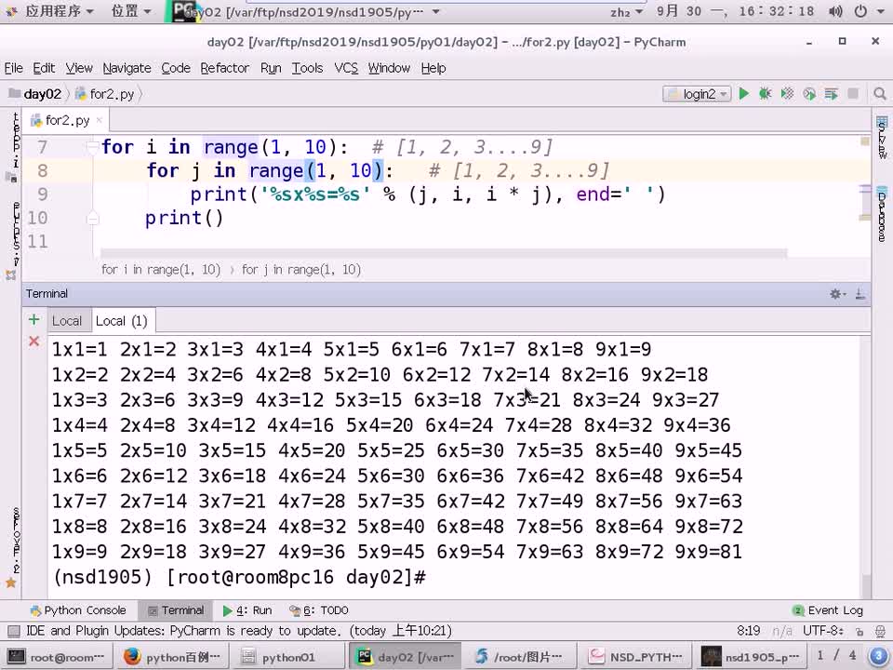Click the gray stop process icon
Viewport: 893px width, 670px height.
[x=853, y=94]
